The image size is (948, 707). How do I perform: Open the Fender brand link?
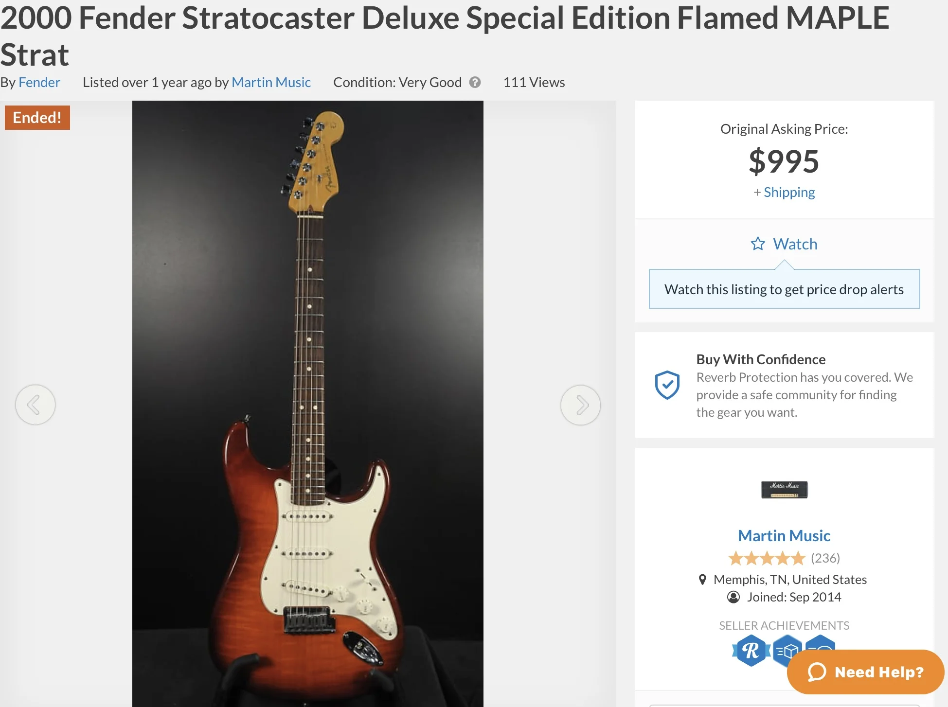pos(39,83)
